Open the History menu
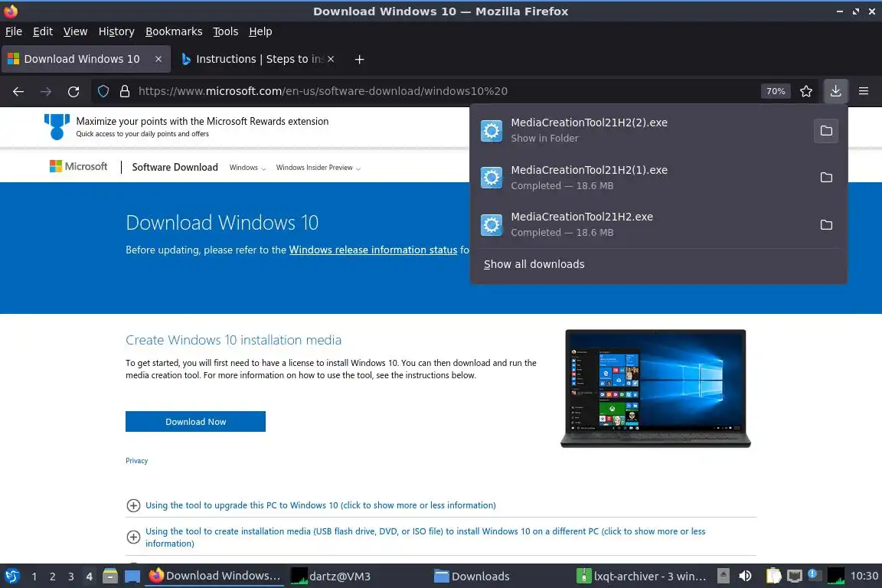The image size is (882, 588). coord(116,31)
